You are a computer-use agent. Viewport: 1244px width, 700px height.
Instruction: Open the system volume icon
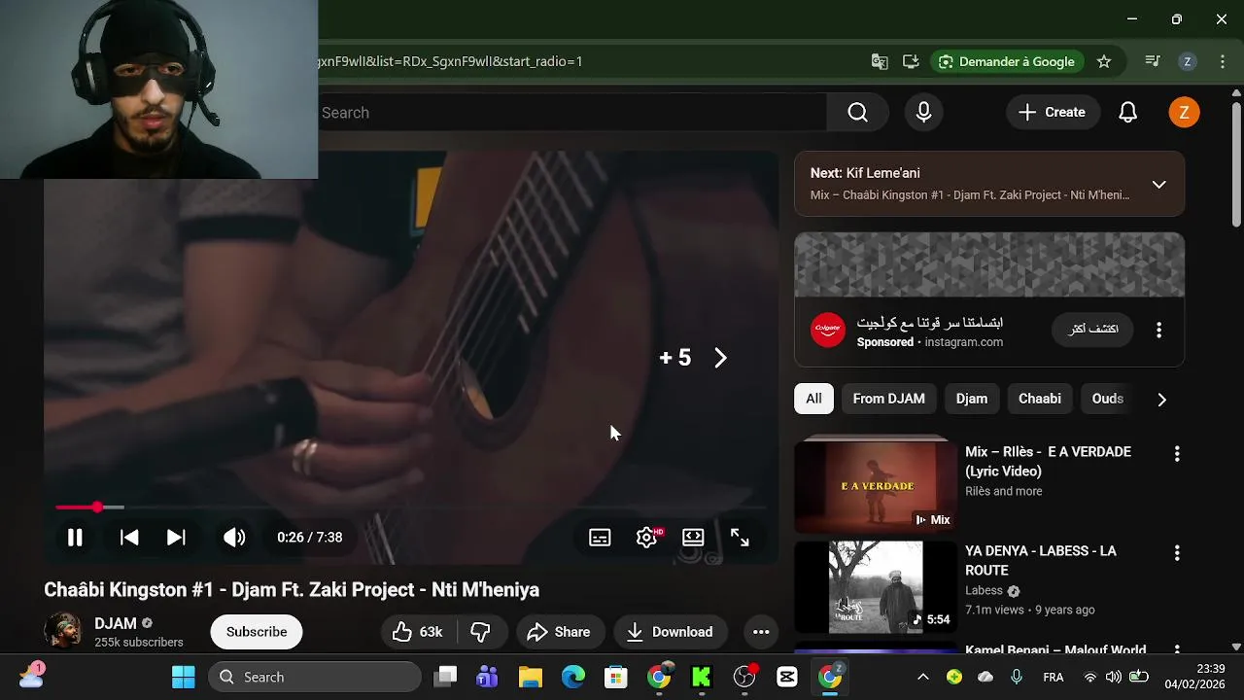click(x=1114, y=677)
